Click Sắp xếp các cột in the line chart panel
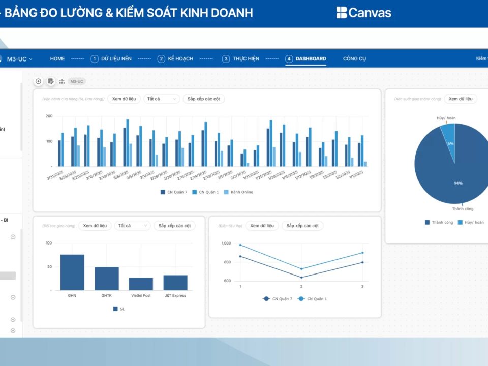This screenshot has width=488, height=366. click(x=302, y=226)
